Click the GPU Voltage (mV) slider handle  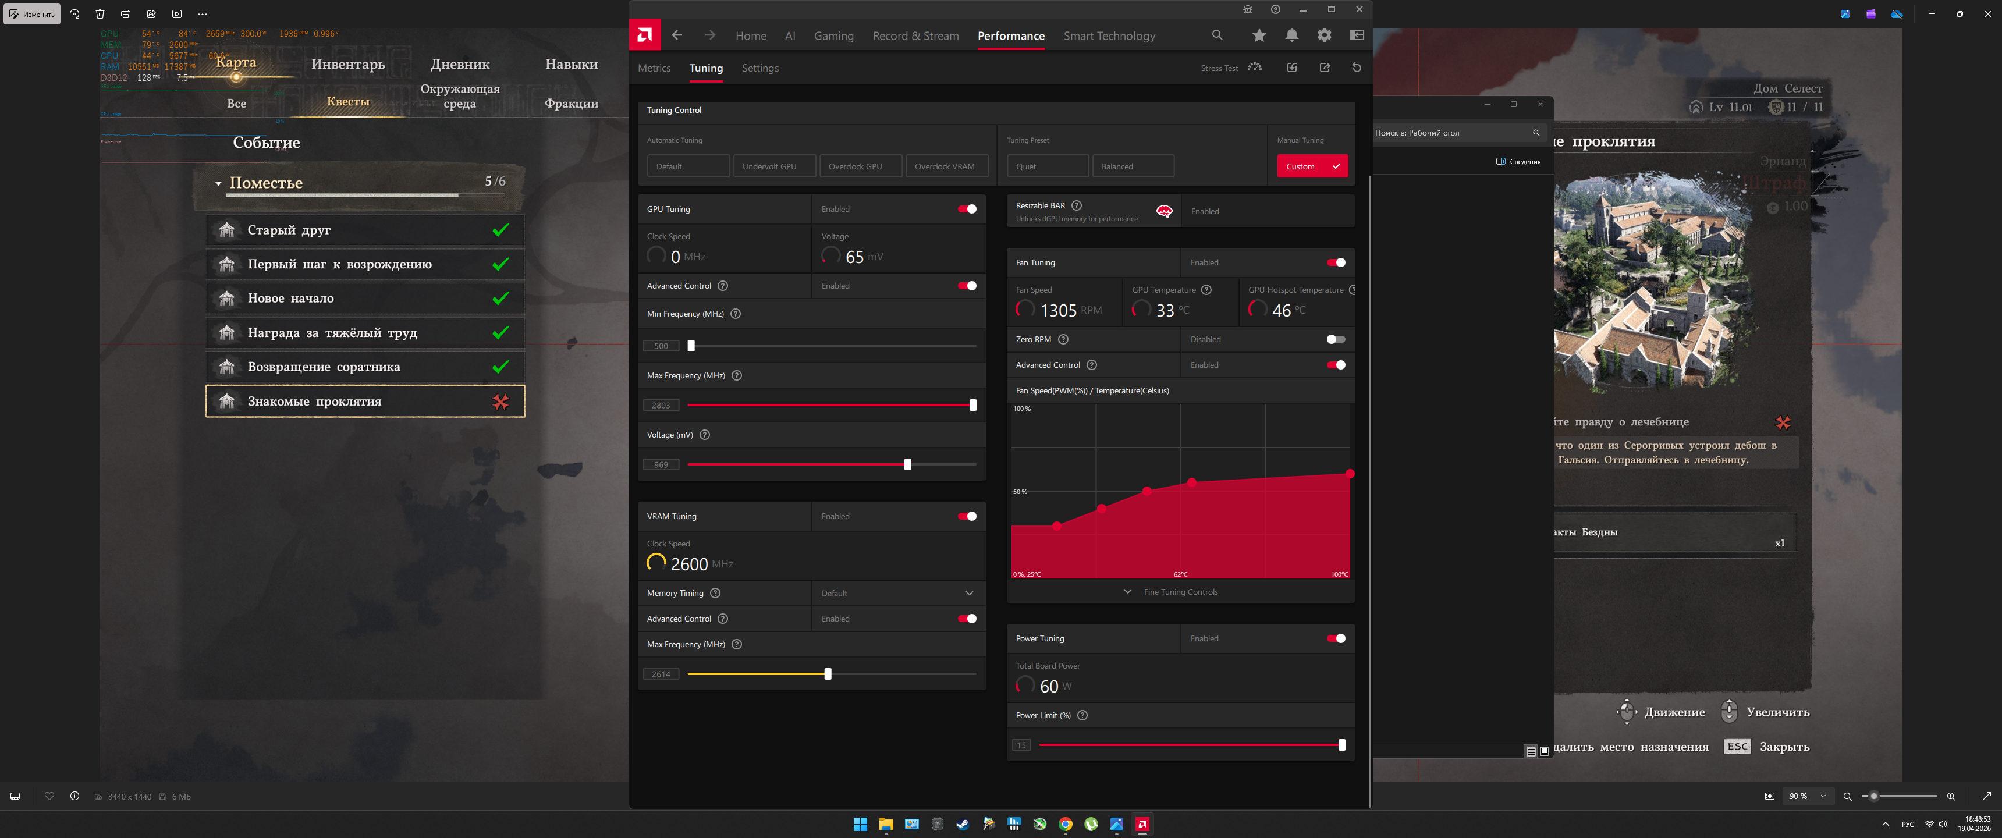click(907, 465)
